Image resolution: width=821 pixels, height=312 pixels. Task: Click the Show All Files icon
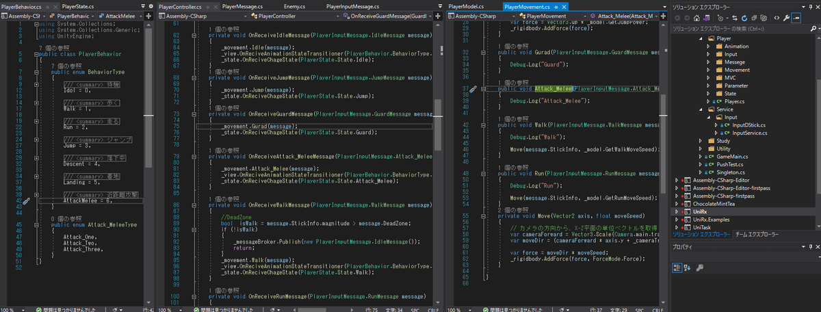pyautogui.click(x=764, y=18)
